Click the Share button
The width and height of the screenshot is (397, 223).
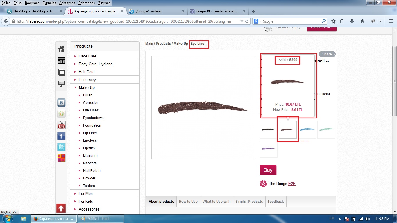(x=327, y=54)
